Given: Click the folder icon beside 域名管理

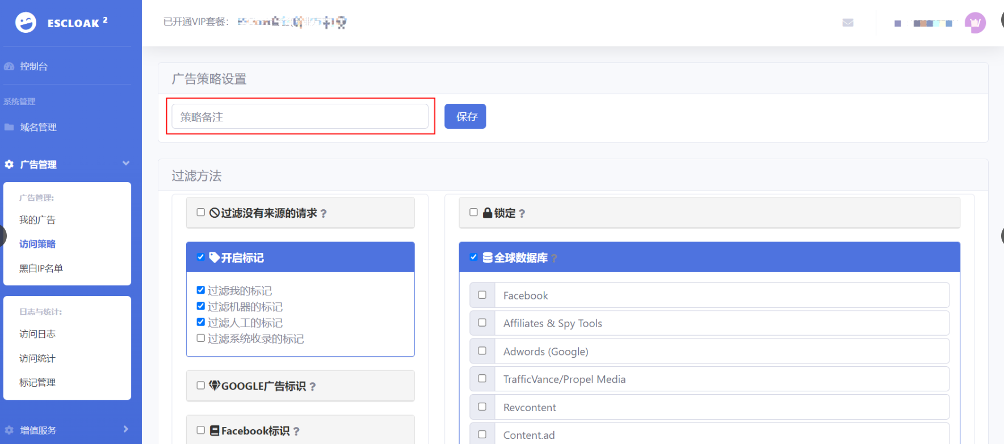Looking at the screenshot, I should (9, 127).
